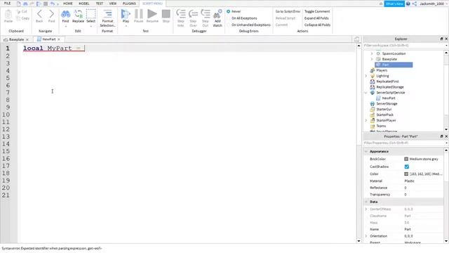Switch to the TEST ribbon tab
This screenshot has height=253, width=449.
(x=99, y=4)
